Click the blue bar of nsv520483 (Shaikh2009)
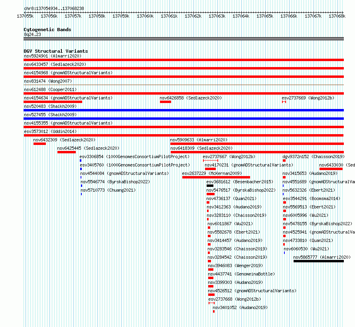This screenshot has height=327, width=355. (183, 110)
